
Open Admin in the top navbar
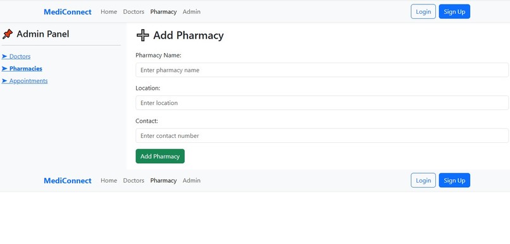tap(192, 12)
